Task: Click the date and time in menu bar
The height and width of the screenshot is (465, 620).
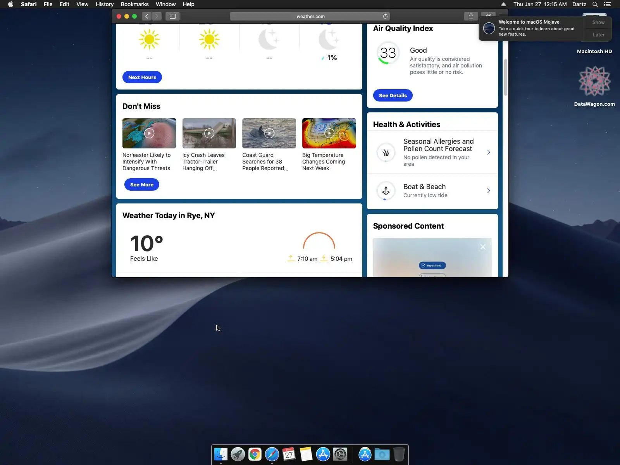Action: [x=540, y=4]
